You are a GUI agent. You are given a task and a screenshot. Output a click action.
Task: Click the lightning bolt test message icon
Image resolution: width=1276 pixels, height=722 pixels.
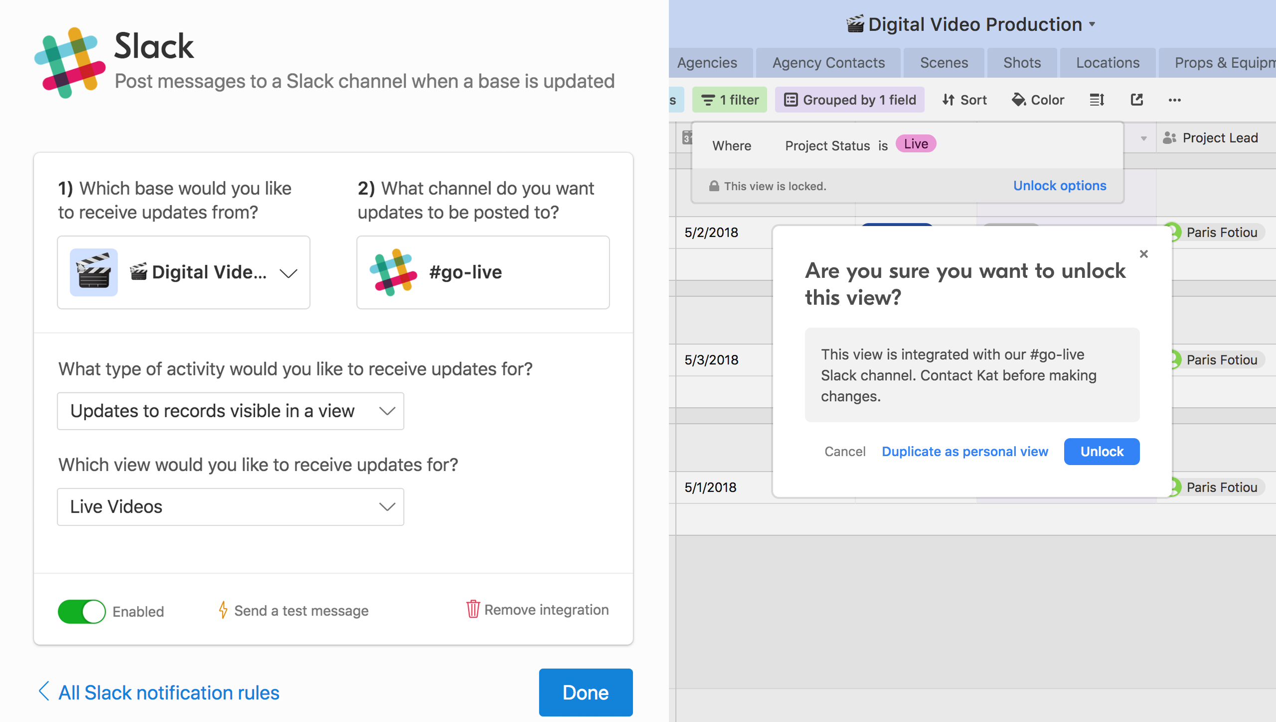click(223, 610)
